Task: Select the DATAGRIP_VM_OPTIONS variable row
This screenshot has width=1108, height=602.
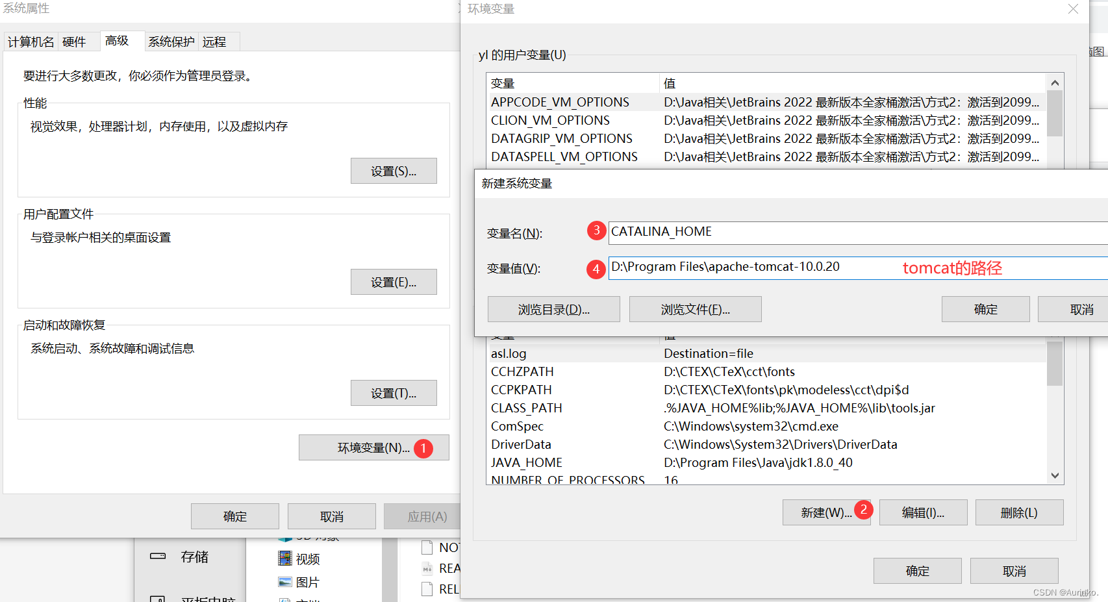Action: pyautogui.click(x=767, y=138)
